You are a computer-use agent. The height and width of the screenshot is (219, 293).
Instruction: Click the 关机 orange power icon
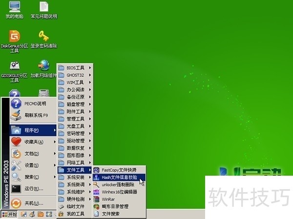16,203
